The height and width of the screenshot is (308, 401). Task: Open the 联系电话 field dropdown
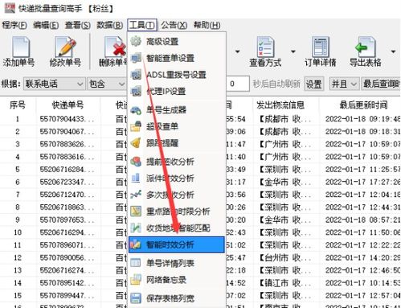pyautogui.click(x=55, y=84)
